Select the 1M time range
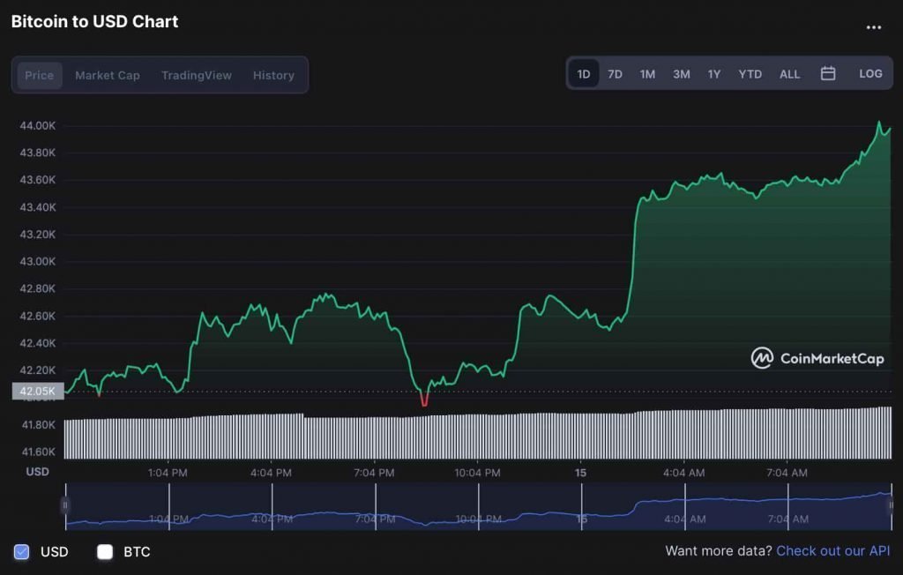 647,74
